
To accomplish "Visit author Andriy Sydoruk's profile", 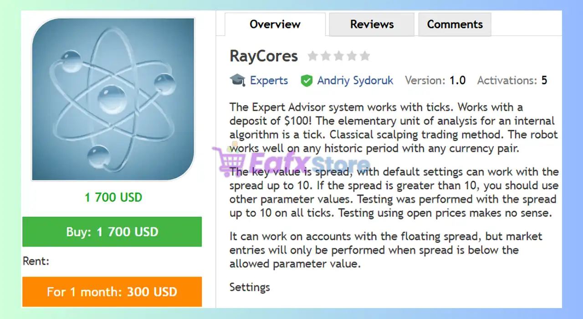I will point(355,81).
